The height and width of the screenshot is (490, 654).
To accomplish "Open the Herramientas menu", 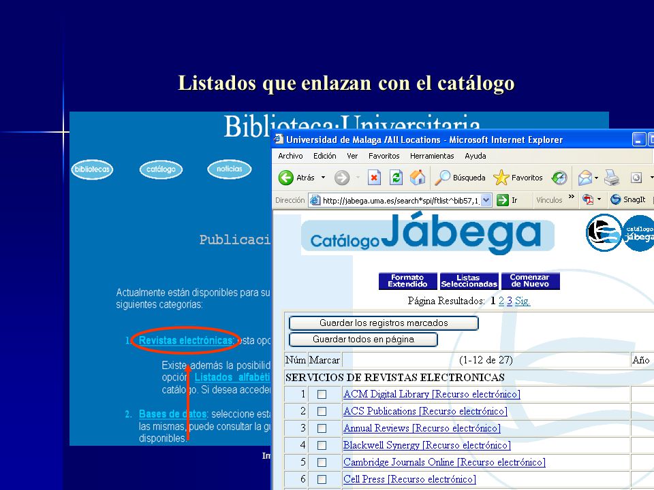I will (432, 156).
